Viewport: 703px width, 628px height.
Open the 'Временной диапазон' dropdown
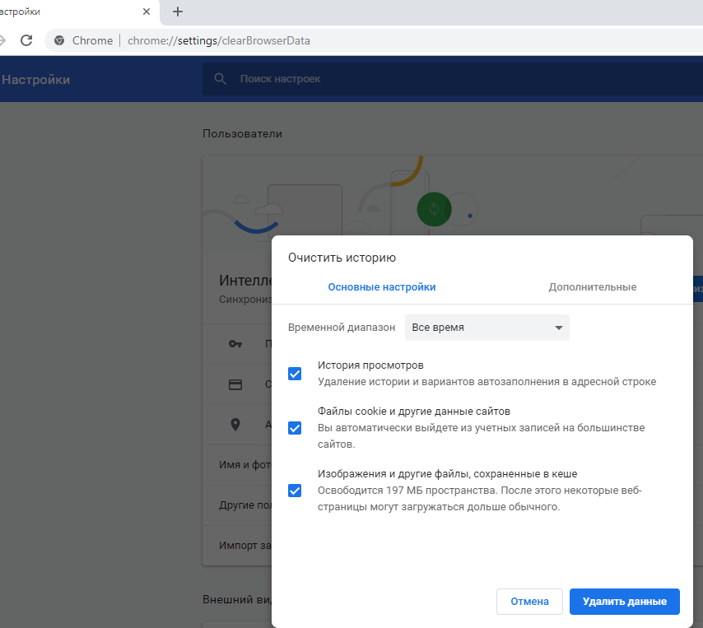[487, 328]
